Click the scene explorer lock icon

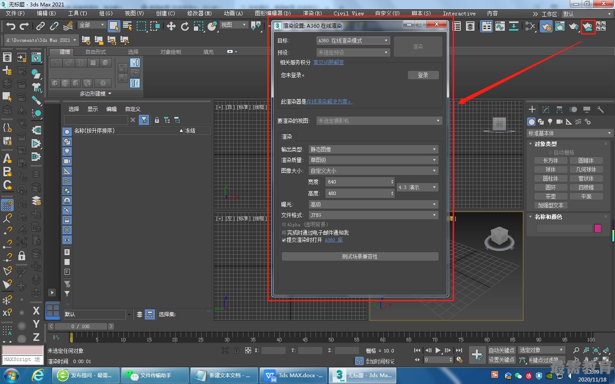(157, 120)
